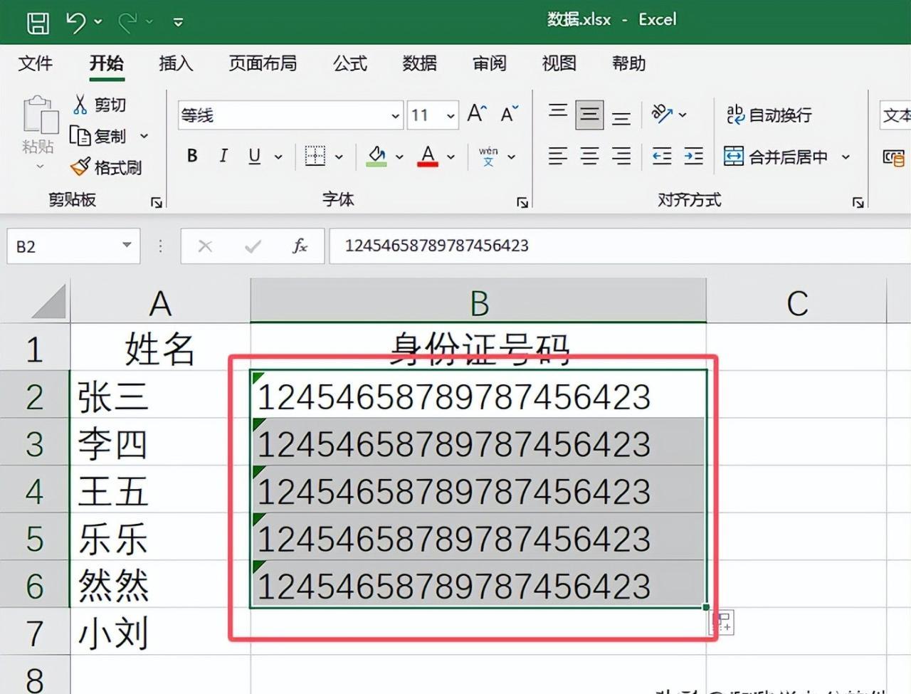Switch to the 开始 ribbon tab
The image size is (911, 694).
106,63
